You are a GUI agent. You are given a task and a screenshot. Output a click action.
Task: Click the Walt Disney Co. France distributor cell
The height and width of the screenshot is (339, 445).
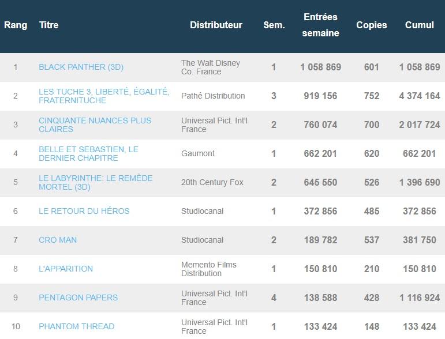pos(210,67)
